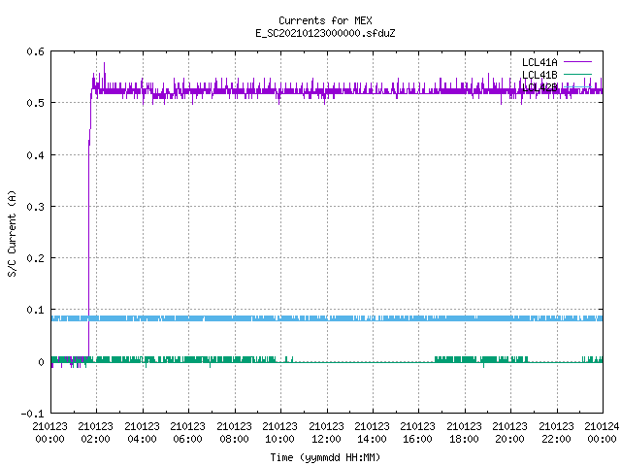
Task: Click the purple LCL41A legend line sample
Action: pyautogui.click(x=577, y=62)
